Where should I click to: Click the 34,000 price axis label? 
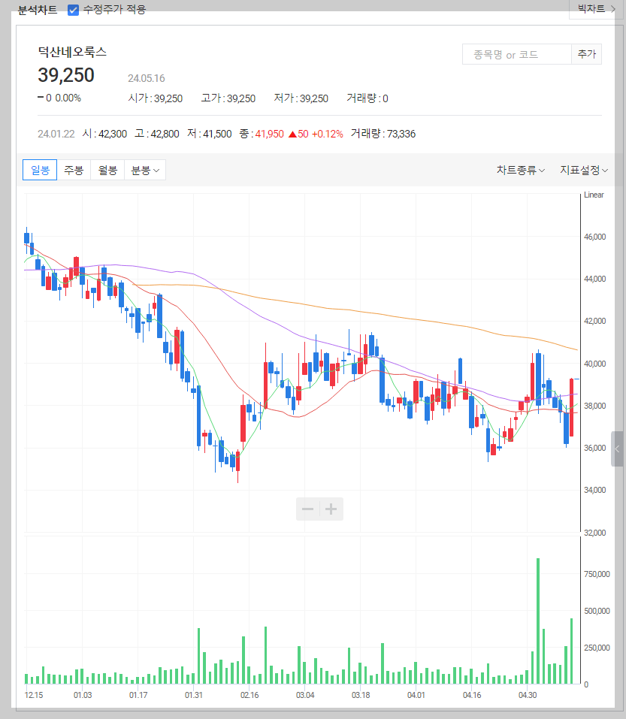(595, 490)
